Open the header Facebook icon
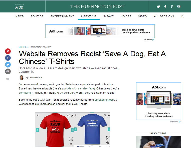This screenshot has width=191, height=148. coord(165,7)
